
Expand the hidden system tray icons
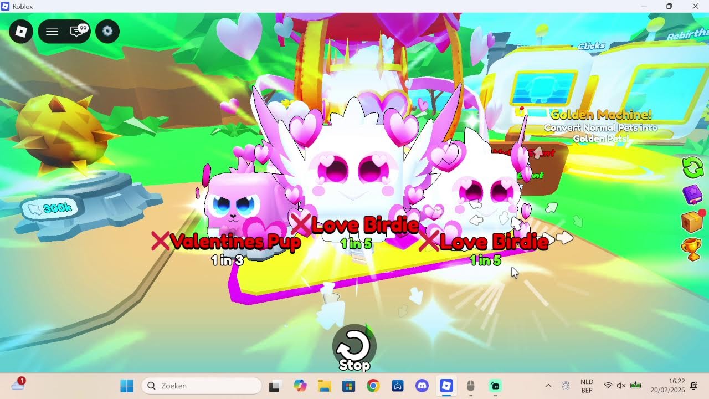click(548, 386)
